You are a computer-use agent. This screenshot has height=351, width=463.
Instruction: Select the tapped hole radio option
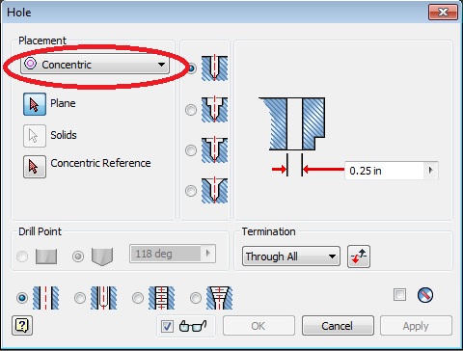point(138,298)
